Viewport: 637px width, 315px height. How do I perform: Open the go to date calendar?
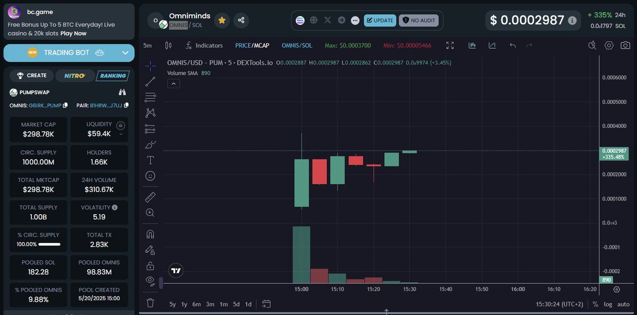pyautogui.click(x=266, y=304)
